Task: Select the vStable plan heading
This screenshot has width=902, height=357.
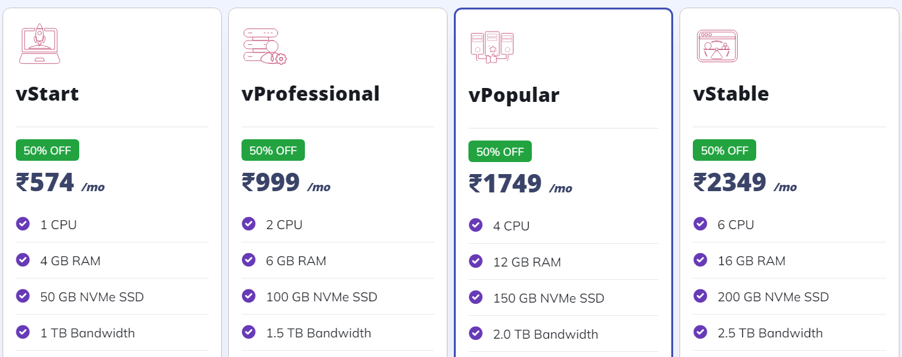Action: 731,94
